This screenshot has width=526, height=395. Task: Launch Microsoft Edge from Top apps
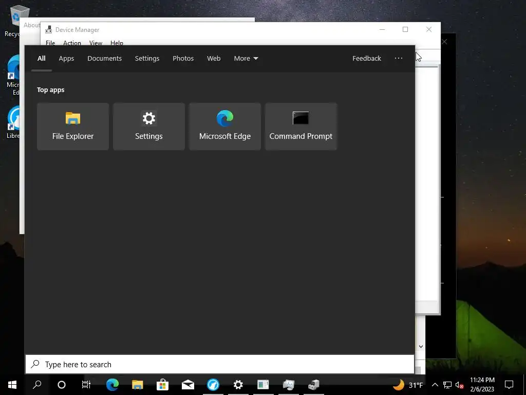(225, 127)
